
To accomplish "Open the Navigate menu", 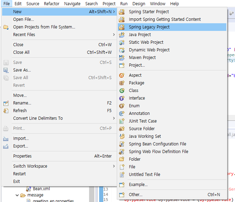I will (x=72, y=3).
